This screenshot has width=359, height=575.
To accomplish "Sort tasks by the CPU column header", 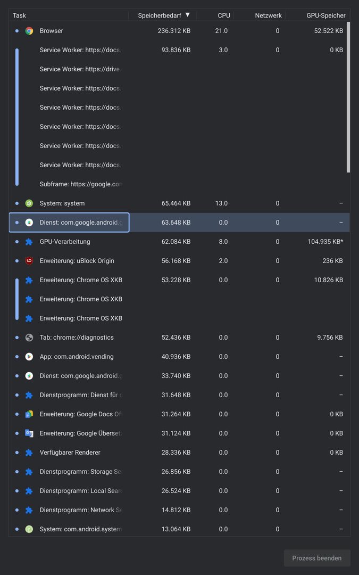I will (x=223, y=15).
